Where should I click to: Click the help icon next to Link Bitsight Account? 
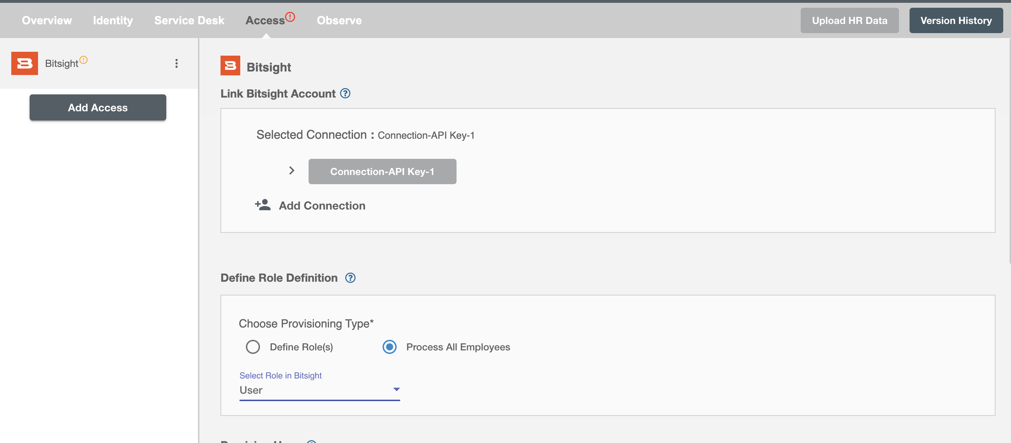pyautogui.click(x=345, y=93)
